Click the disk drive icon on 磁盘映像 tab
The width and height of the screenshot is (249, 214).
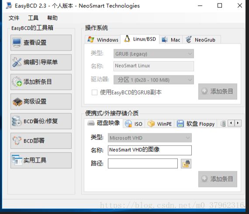pos(91,123)
